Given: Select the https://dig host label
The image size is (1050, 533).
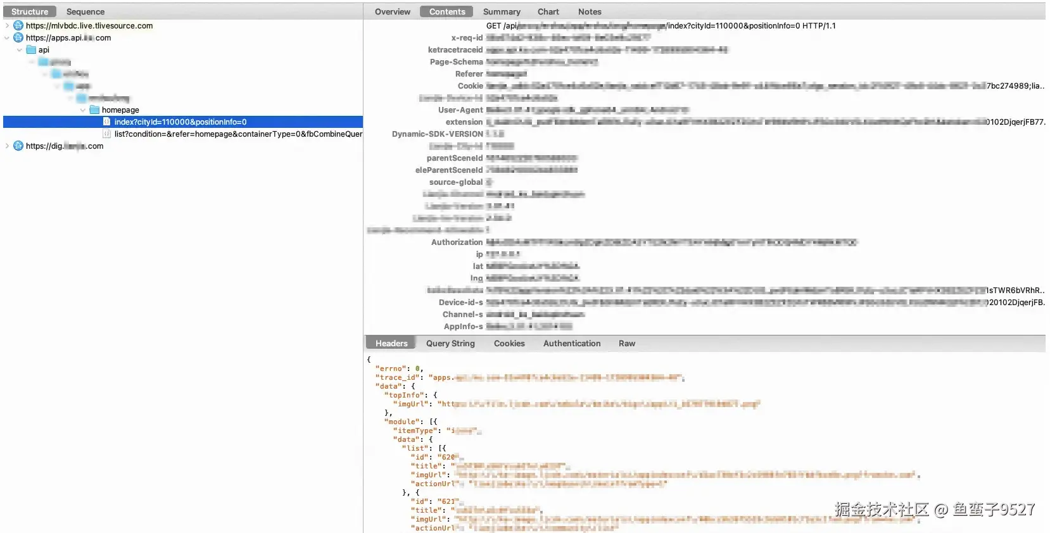Looking at the screenshot, I should (65, 146).
